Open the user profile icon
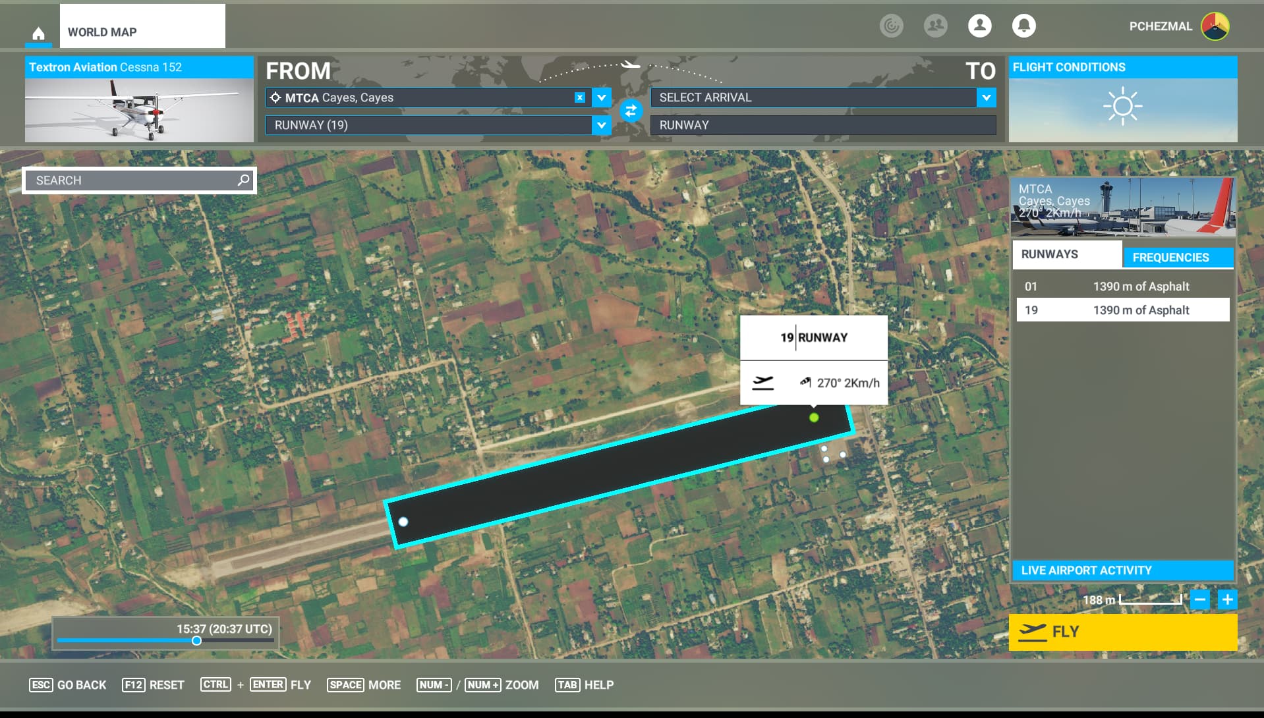Screen dimensions: 1264x718 979,26
